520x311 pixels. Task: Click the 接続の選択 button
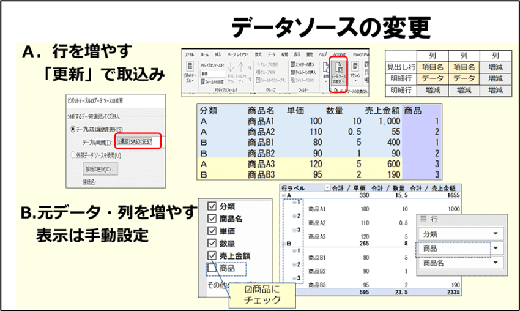coord(100,169)
